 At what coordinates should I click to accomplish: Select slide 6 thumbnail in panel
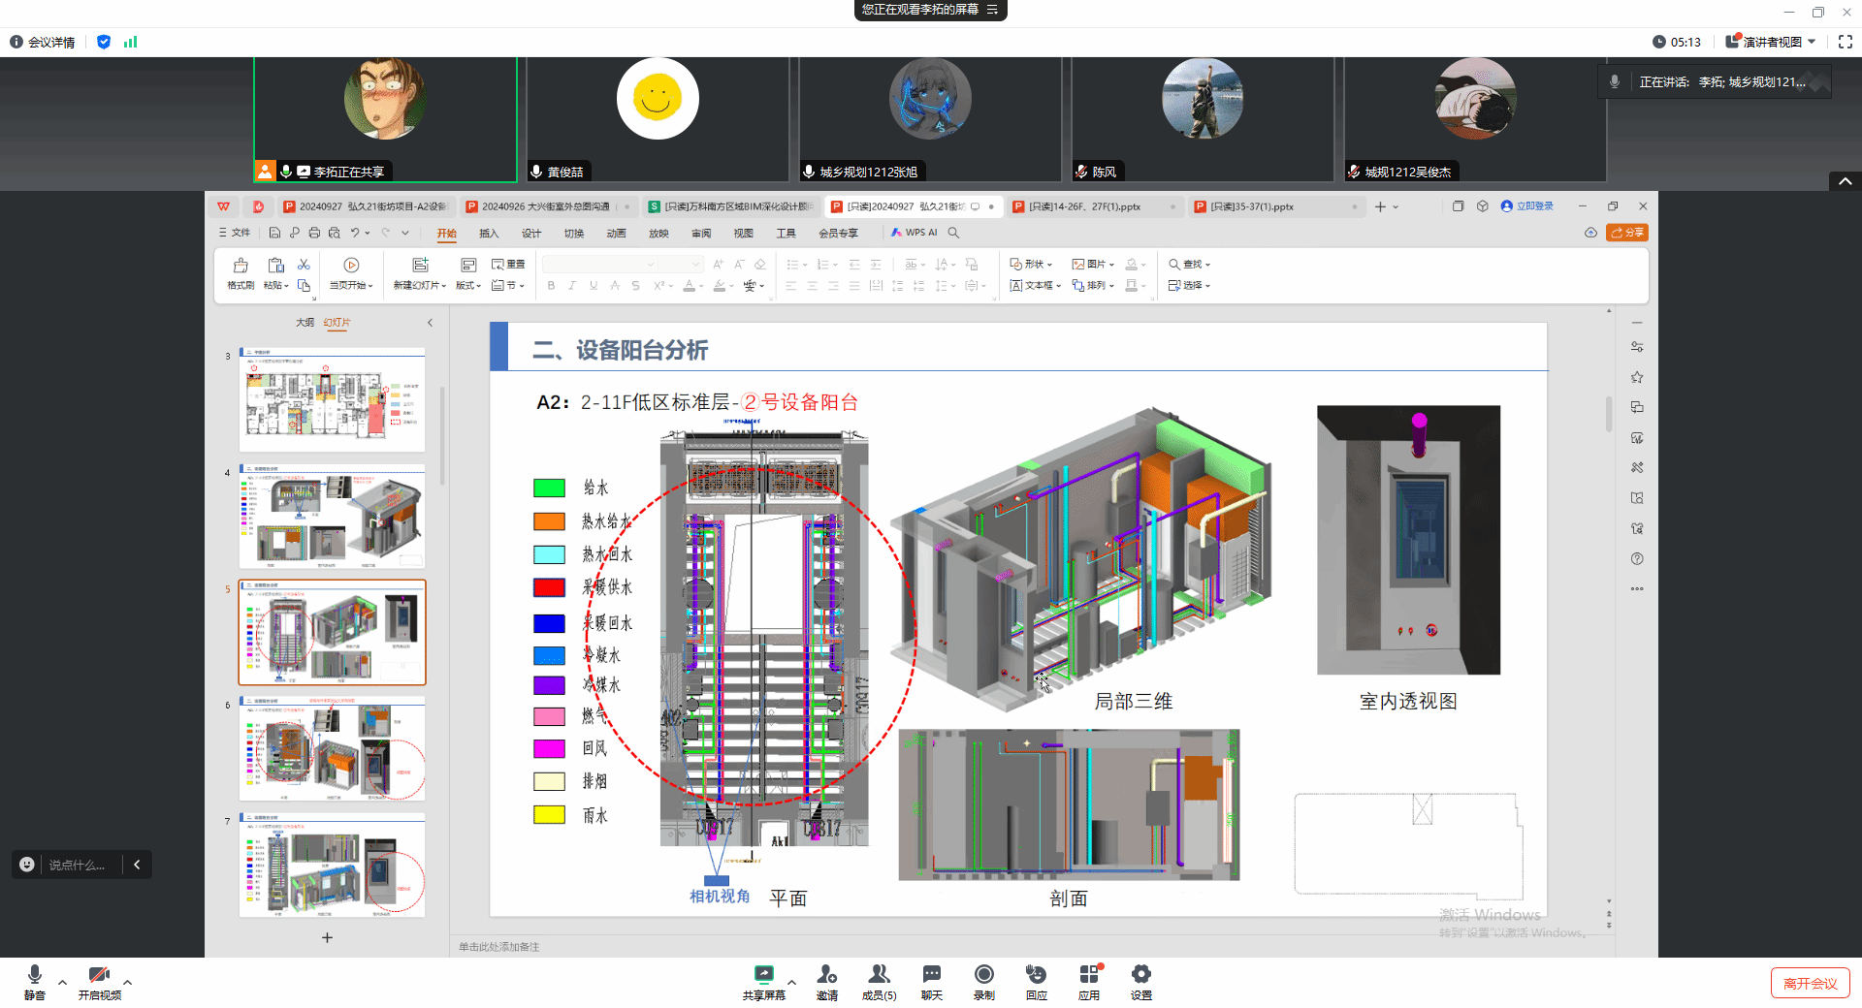click(x=332, y=748)
